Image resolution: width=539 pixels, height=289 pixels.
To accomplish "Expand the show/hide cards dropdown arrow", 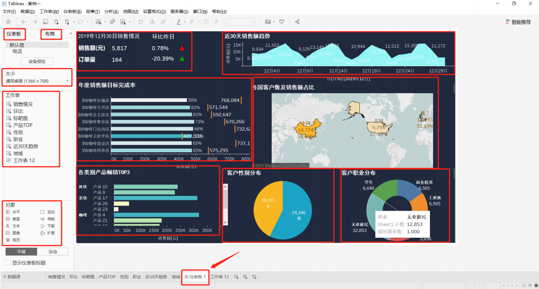I will [x=274, y=22].
